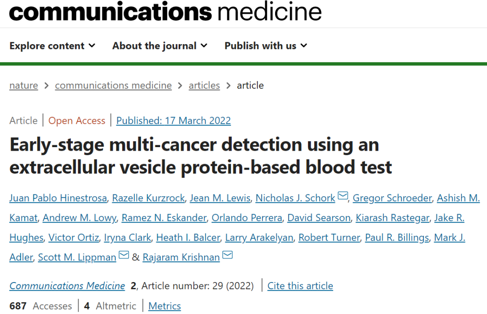Click envelope icon next to Nicholas J. Schork
This screenshot has width=487, height=314.
tap(343, 197)
